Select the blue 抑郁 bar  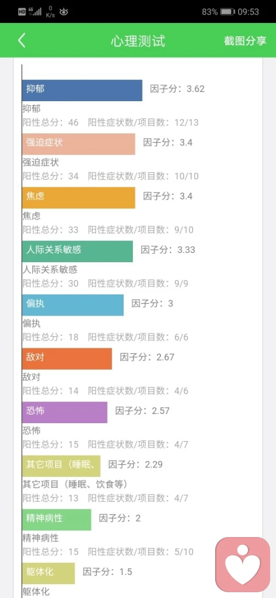point(82,90)
